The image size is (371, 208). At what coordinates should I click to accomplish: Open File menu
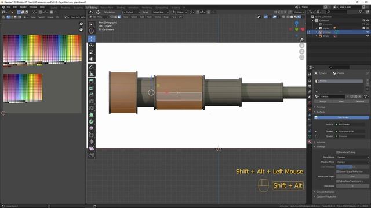click(x=9, y=7)
